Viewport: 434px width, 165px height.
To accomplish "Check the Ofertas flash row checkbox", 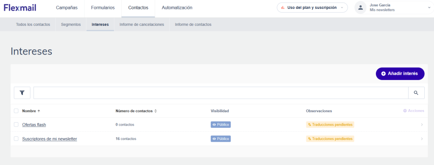I will pyautogui.click(x=16, y=125).
